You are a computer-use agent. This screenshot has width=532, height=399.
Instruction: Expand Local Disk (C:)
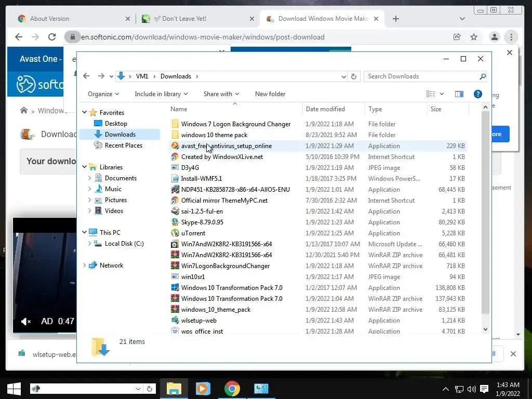tap(89, 243)
